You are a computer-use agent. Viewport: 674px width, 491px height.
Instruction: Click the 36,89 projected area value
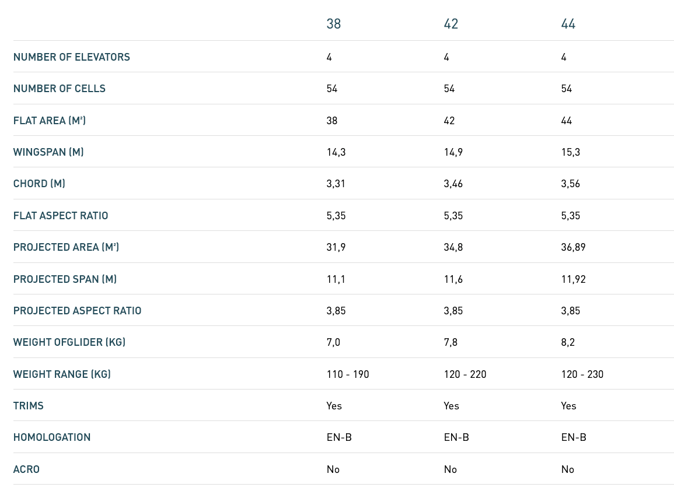coord(573,247)
